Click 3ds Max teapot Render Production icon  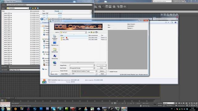125,6
